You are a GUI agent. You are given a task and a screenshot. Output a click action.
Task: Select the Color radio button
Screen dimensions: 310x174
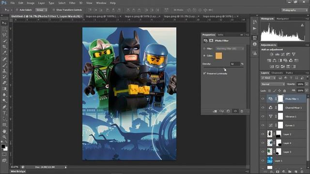click(x=204, y=56)
